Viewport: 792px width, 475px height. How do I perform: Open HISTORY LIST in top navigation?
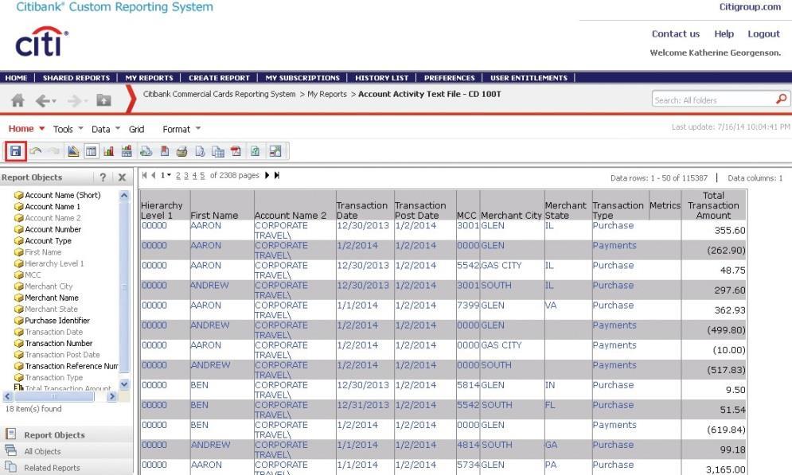pyautogui.click(x=382, y=78)
